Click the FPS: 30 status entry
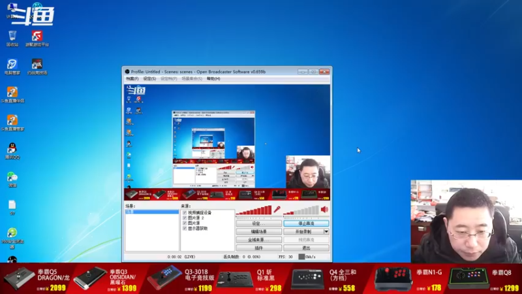This screenshot has width=522, height=294. (x=286, y=257)
